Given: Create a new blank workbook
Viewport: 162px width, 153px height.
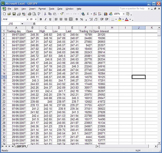Looking at the screenshot, I should pyautogui.click(x=4, y=14).
